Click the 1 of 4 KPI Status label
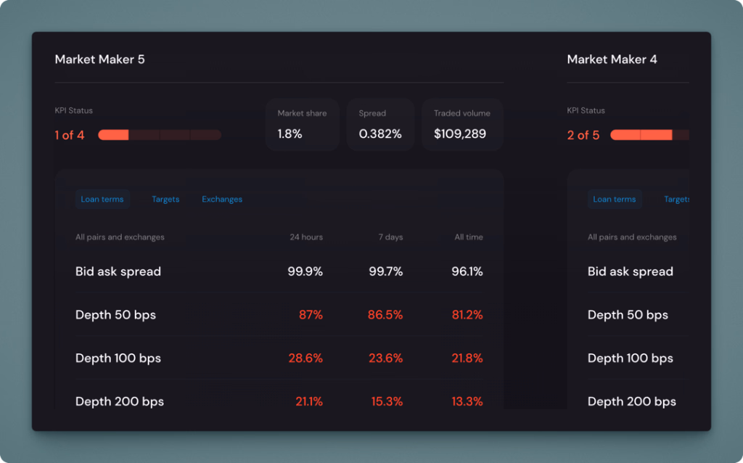This screenshot has width=743, height=463. (x=69, y=135)
